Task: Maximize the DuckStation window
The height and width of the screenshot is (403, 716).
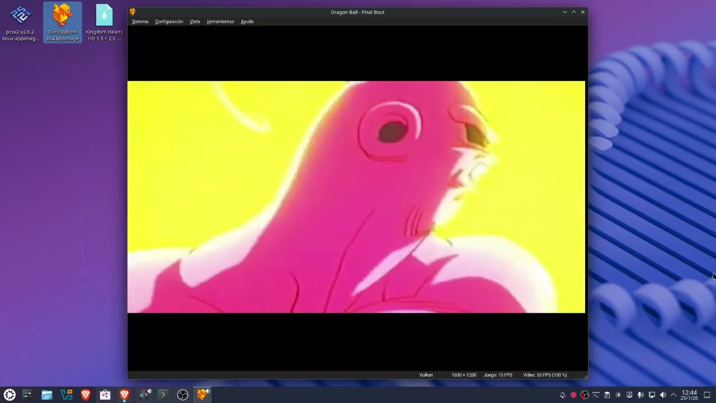Action: tap(573, 12)
